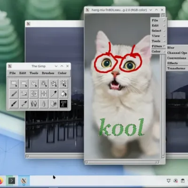Open the notifications tray icon
Screen dimensions: 188x188
click(x=169, y=180)
